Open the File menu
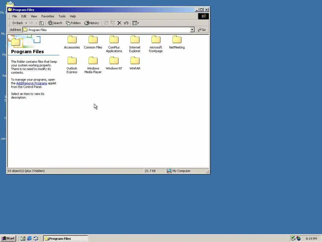Image resolution: width=322 pixels, height=242 pixels. coord(15,16)
